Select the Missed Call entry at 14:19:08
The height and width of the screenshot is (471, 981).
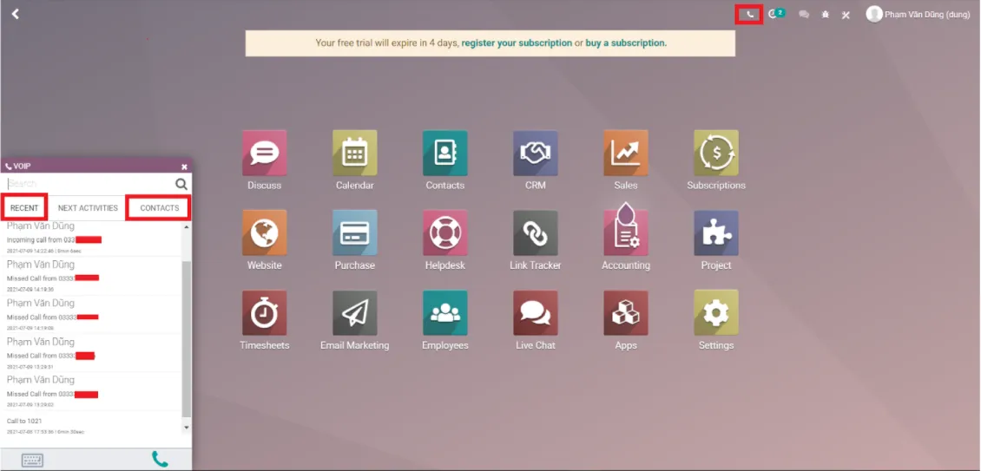pyautogui.click(x=91, y=315)
